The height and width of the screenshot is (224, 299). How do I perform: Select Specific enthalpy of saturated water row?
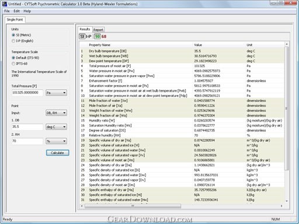click(182, 200)
